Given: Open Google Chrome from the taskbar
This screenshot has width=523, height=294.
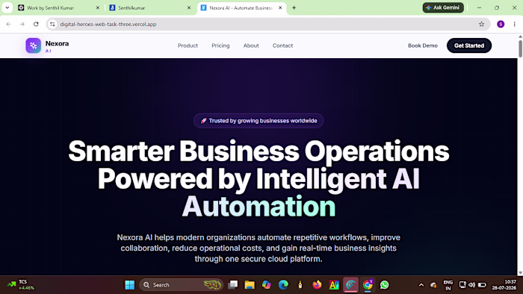Looking at the screenshot, I should [368, 285].
